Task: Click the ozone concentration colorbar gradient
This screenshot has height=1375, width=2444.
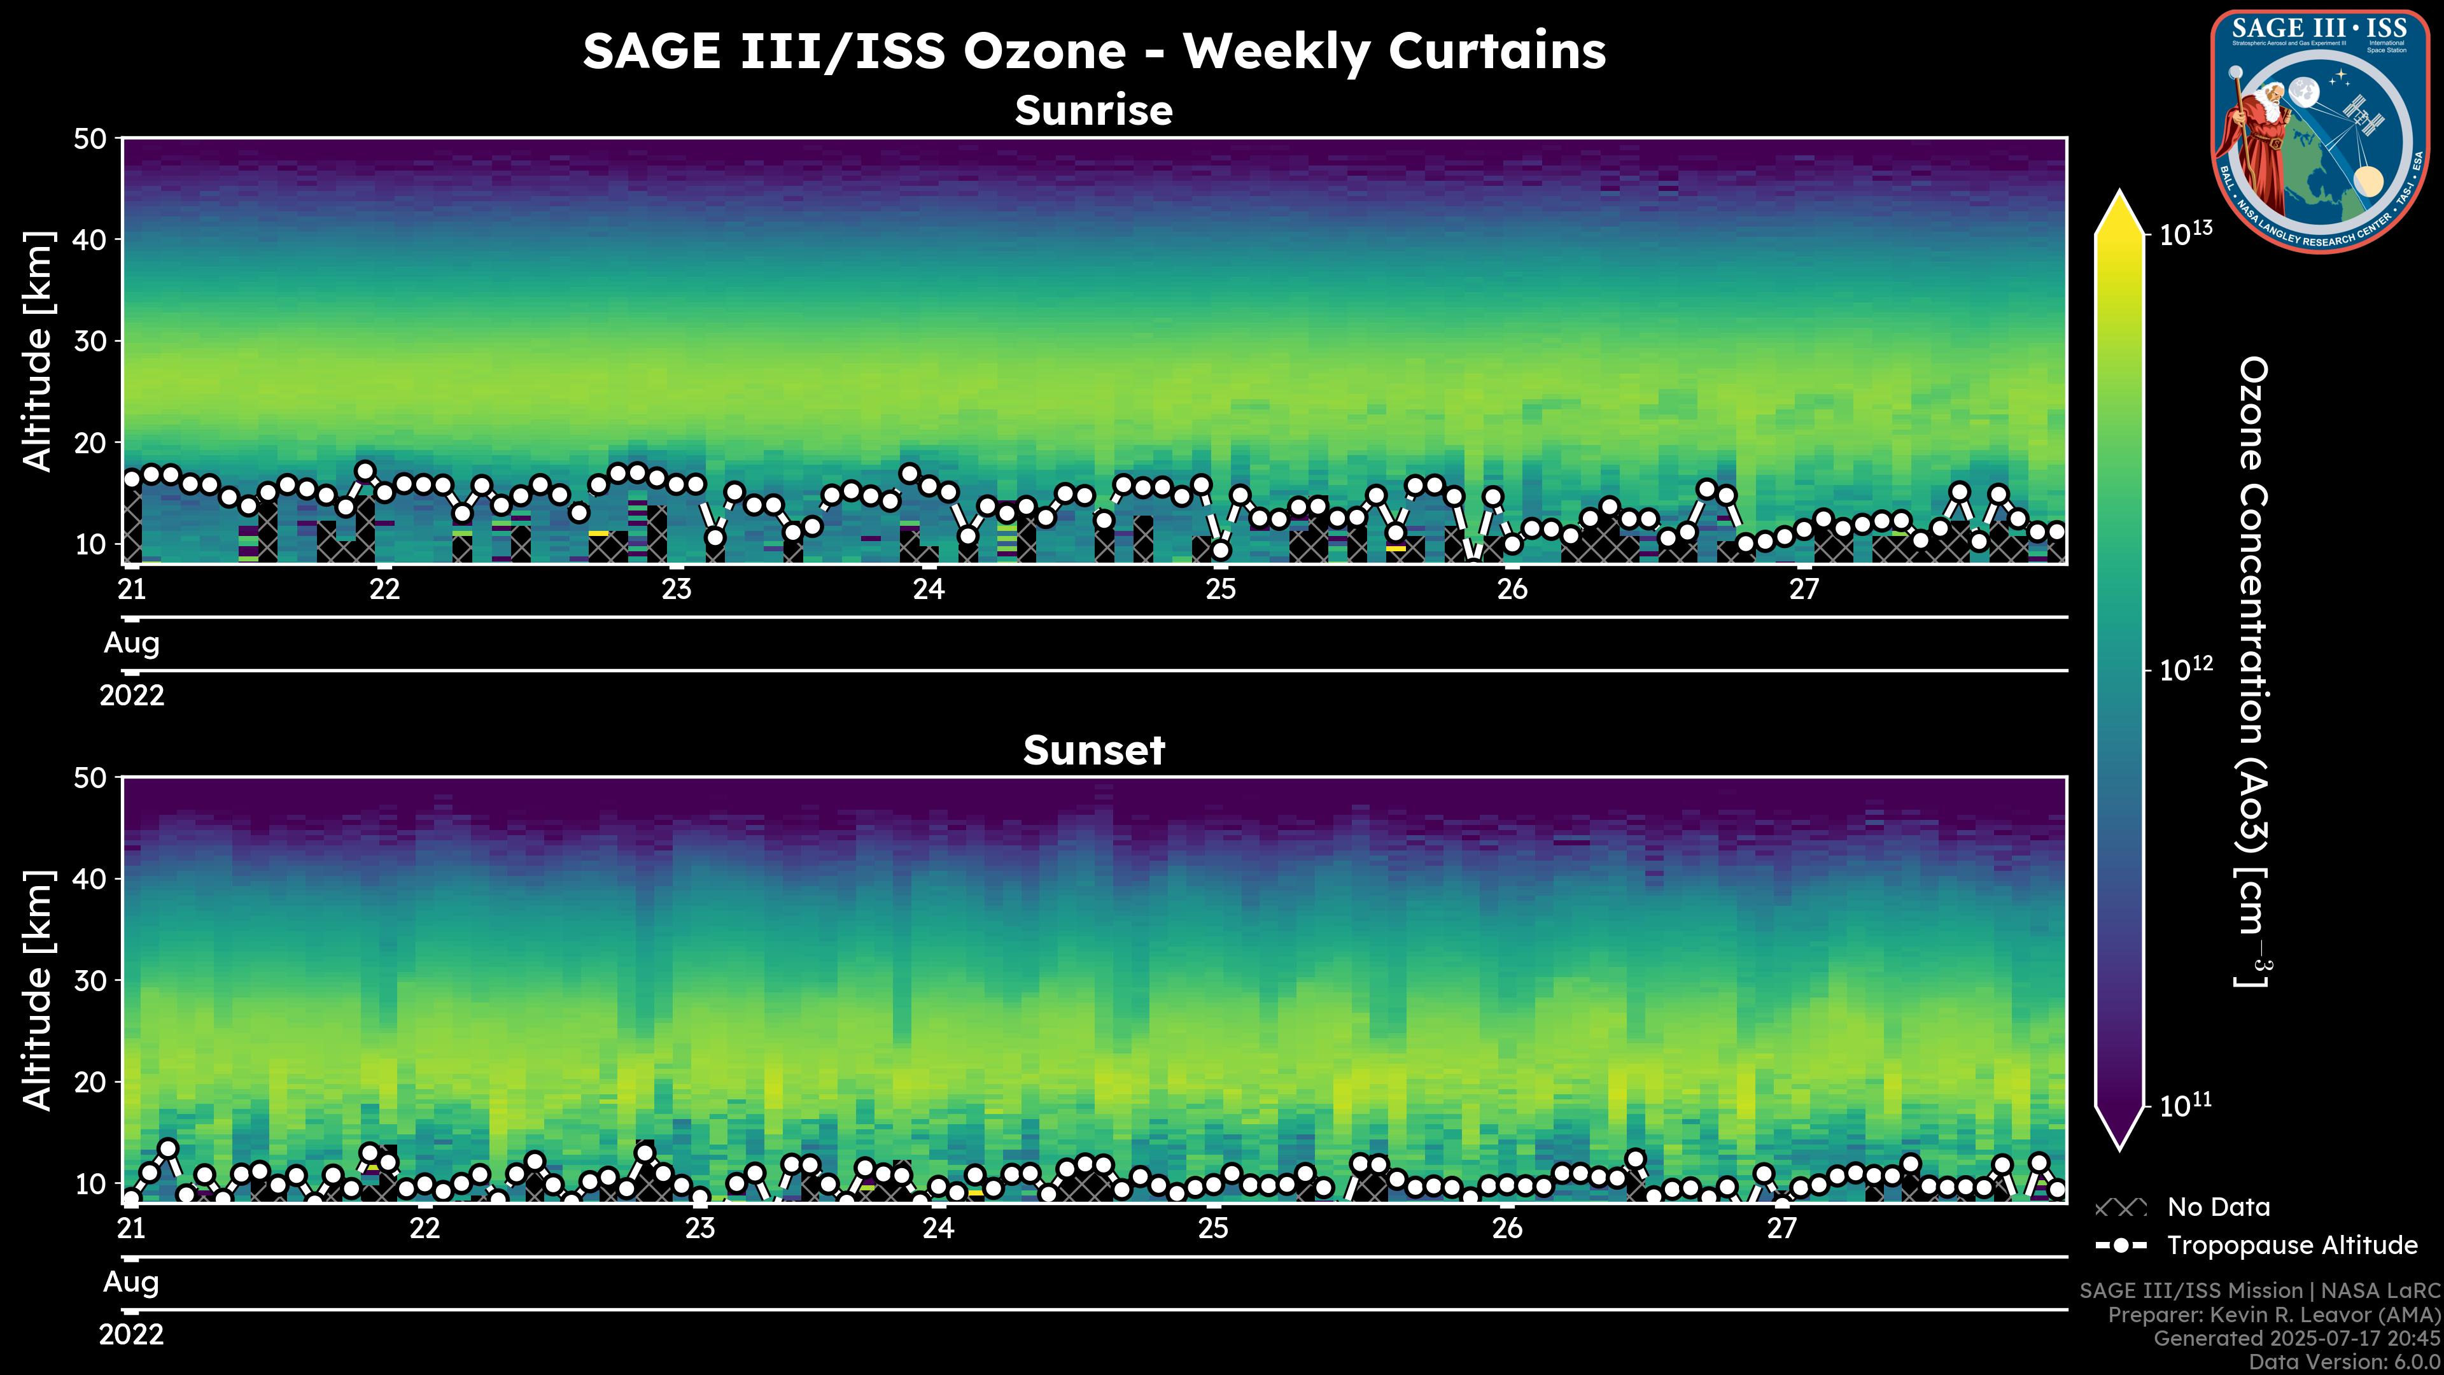Action: coord(2121,670)
